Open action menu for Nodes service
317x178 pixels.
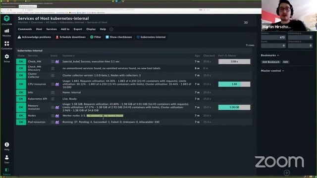pos(53,116)
